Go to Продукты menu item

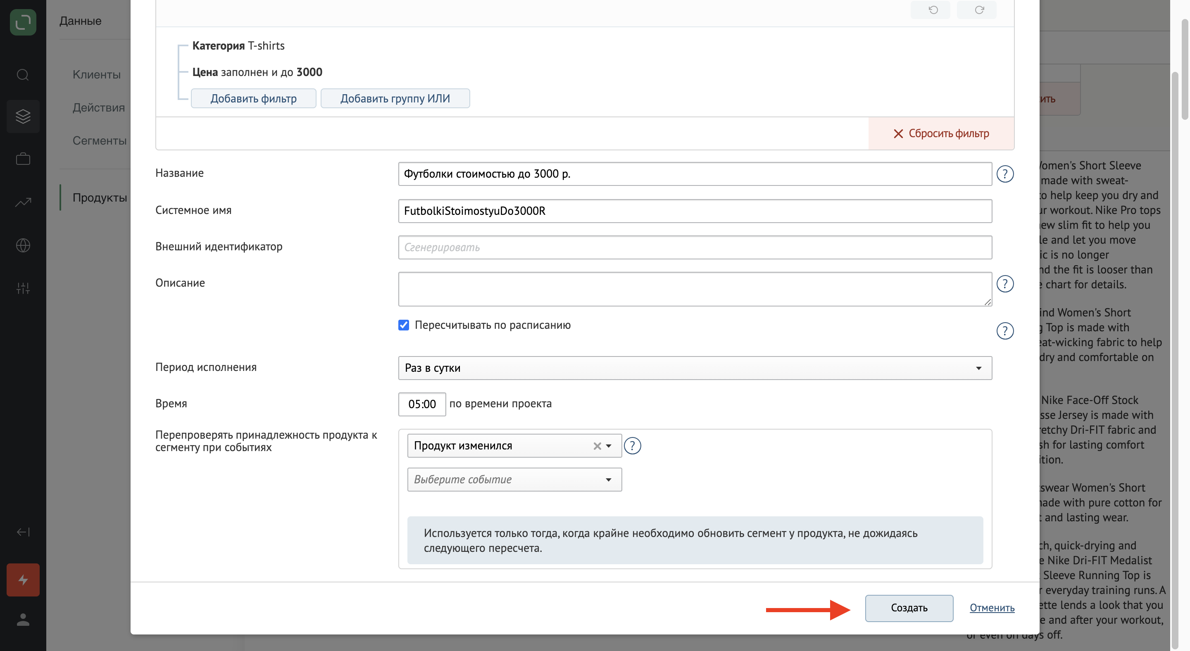click(99, 197)
